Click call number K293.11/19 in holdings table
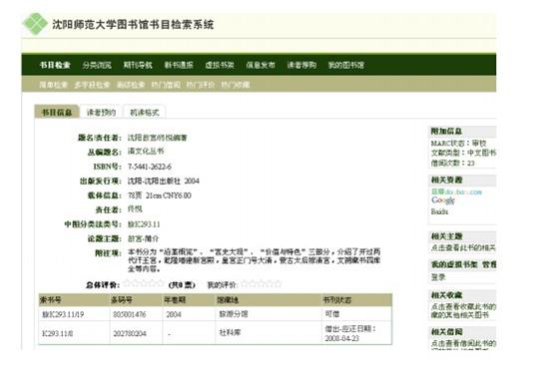Image resolution: width=559 pixels, height=365 pixels. pyautogui.click(x=63, y=314)
